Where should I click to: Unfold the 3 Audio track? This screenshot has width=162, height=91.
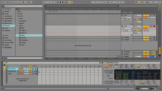pyautogui.click(x=122, y=37)
